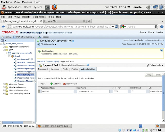Open the Farm dropdown menu
This screenshot has width=165, height=132.
(6, 37)
